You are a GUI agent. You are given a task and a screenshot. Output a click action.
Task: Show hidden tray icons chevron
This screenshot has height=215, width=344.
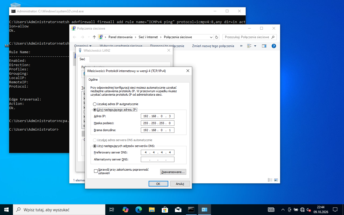(283, 210)
